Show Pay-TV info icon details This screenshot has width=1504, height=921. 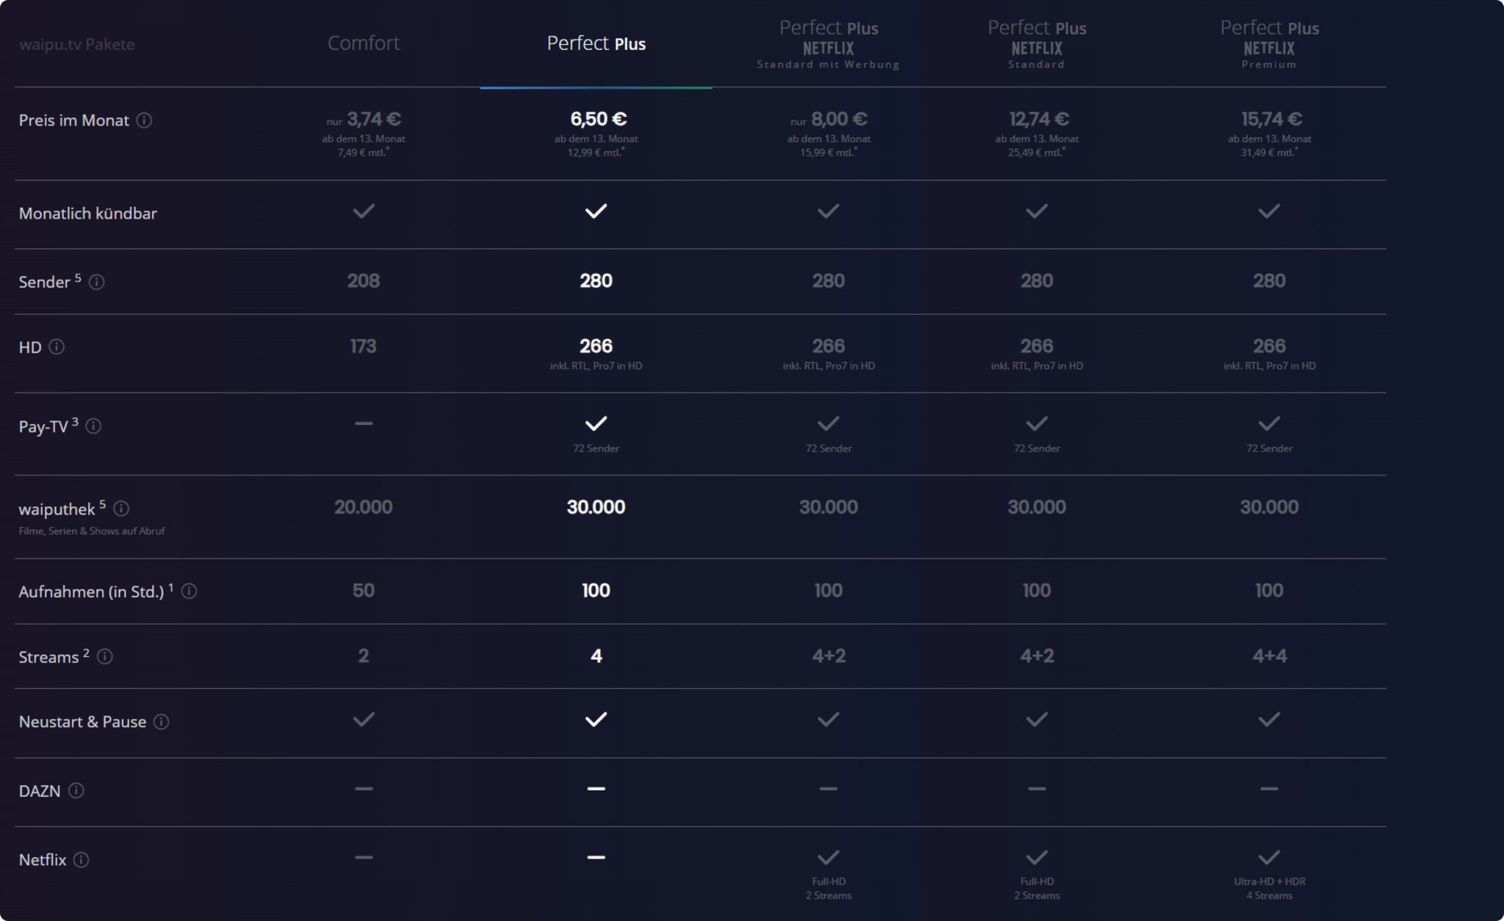pos(93,426)
